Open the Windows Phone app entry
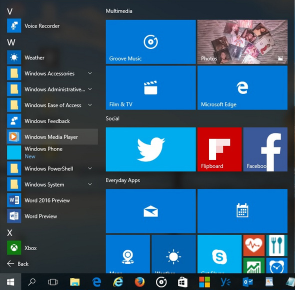 (x=52, y=152)
